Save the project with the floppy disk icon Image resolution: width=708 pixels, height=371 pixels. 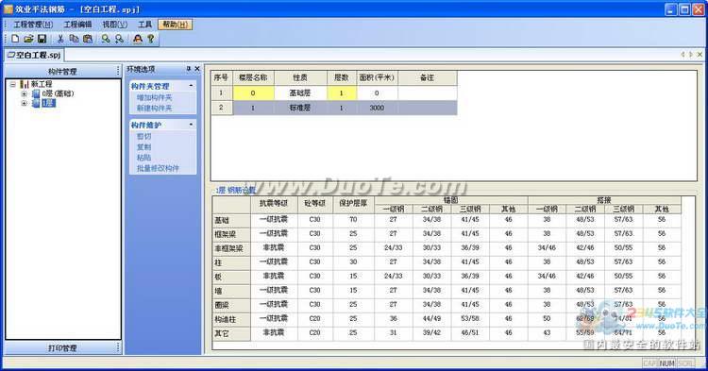[x=42, y=39]
